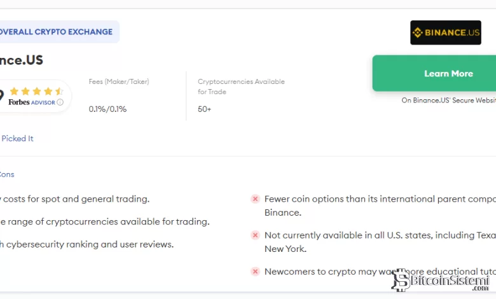
Task: Click the BitcoinSistemi watermark logo
Action: click(x=440, y=280)
